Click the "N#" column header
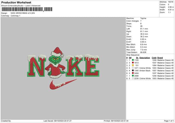175x123 pixels. pyautogui.click(x=130, y=58)
